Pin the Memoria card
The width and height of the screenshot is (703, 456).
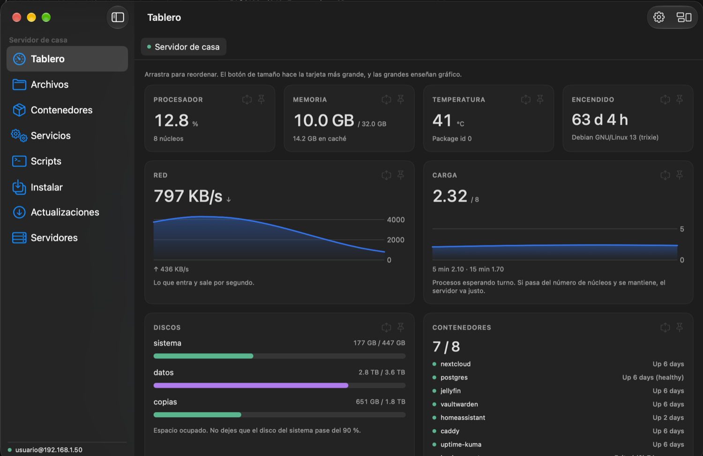[x=401, y=99]
